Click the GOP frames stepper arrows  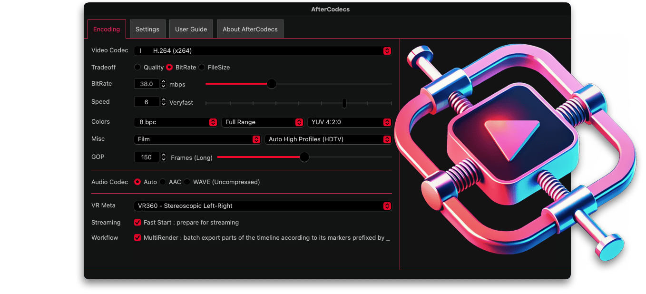pyautogui.click(x=164, y=157)
